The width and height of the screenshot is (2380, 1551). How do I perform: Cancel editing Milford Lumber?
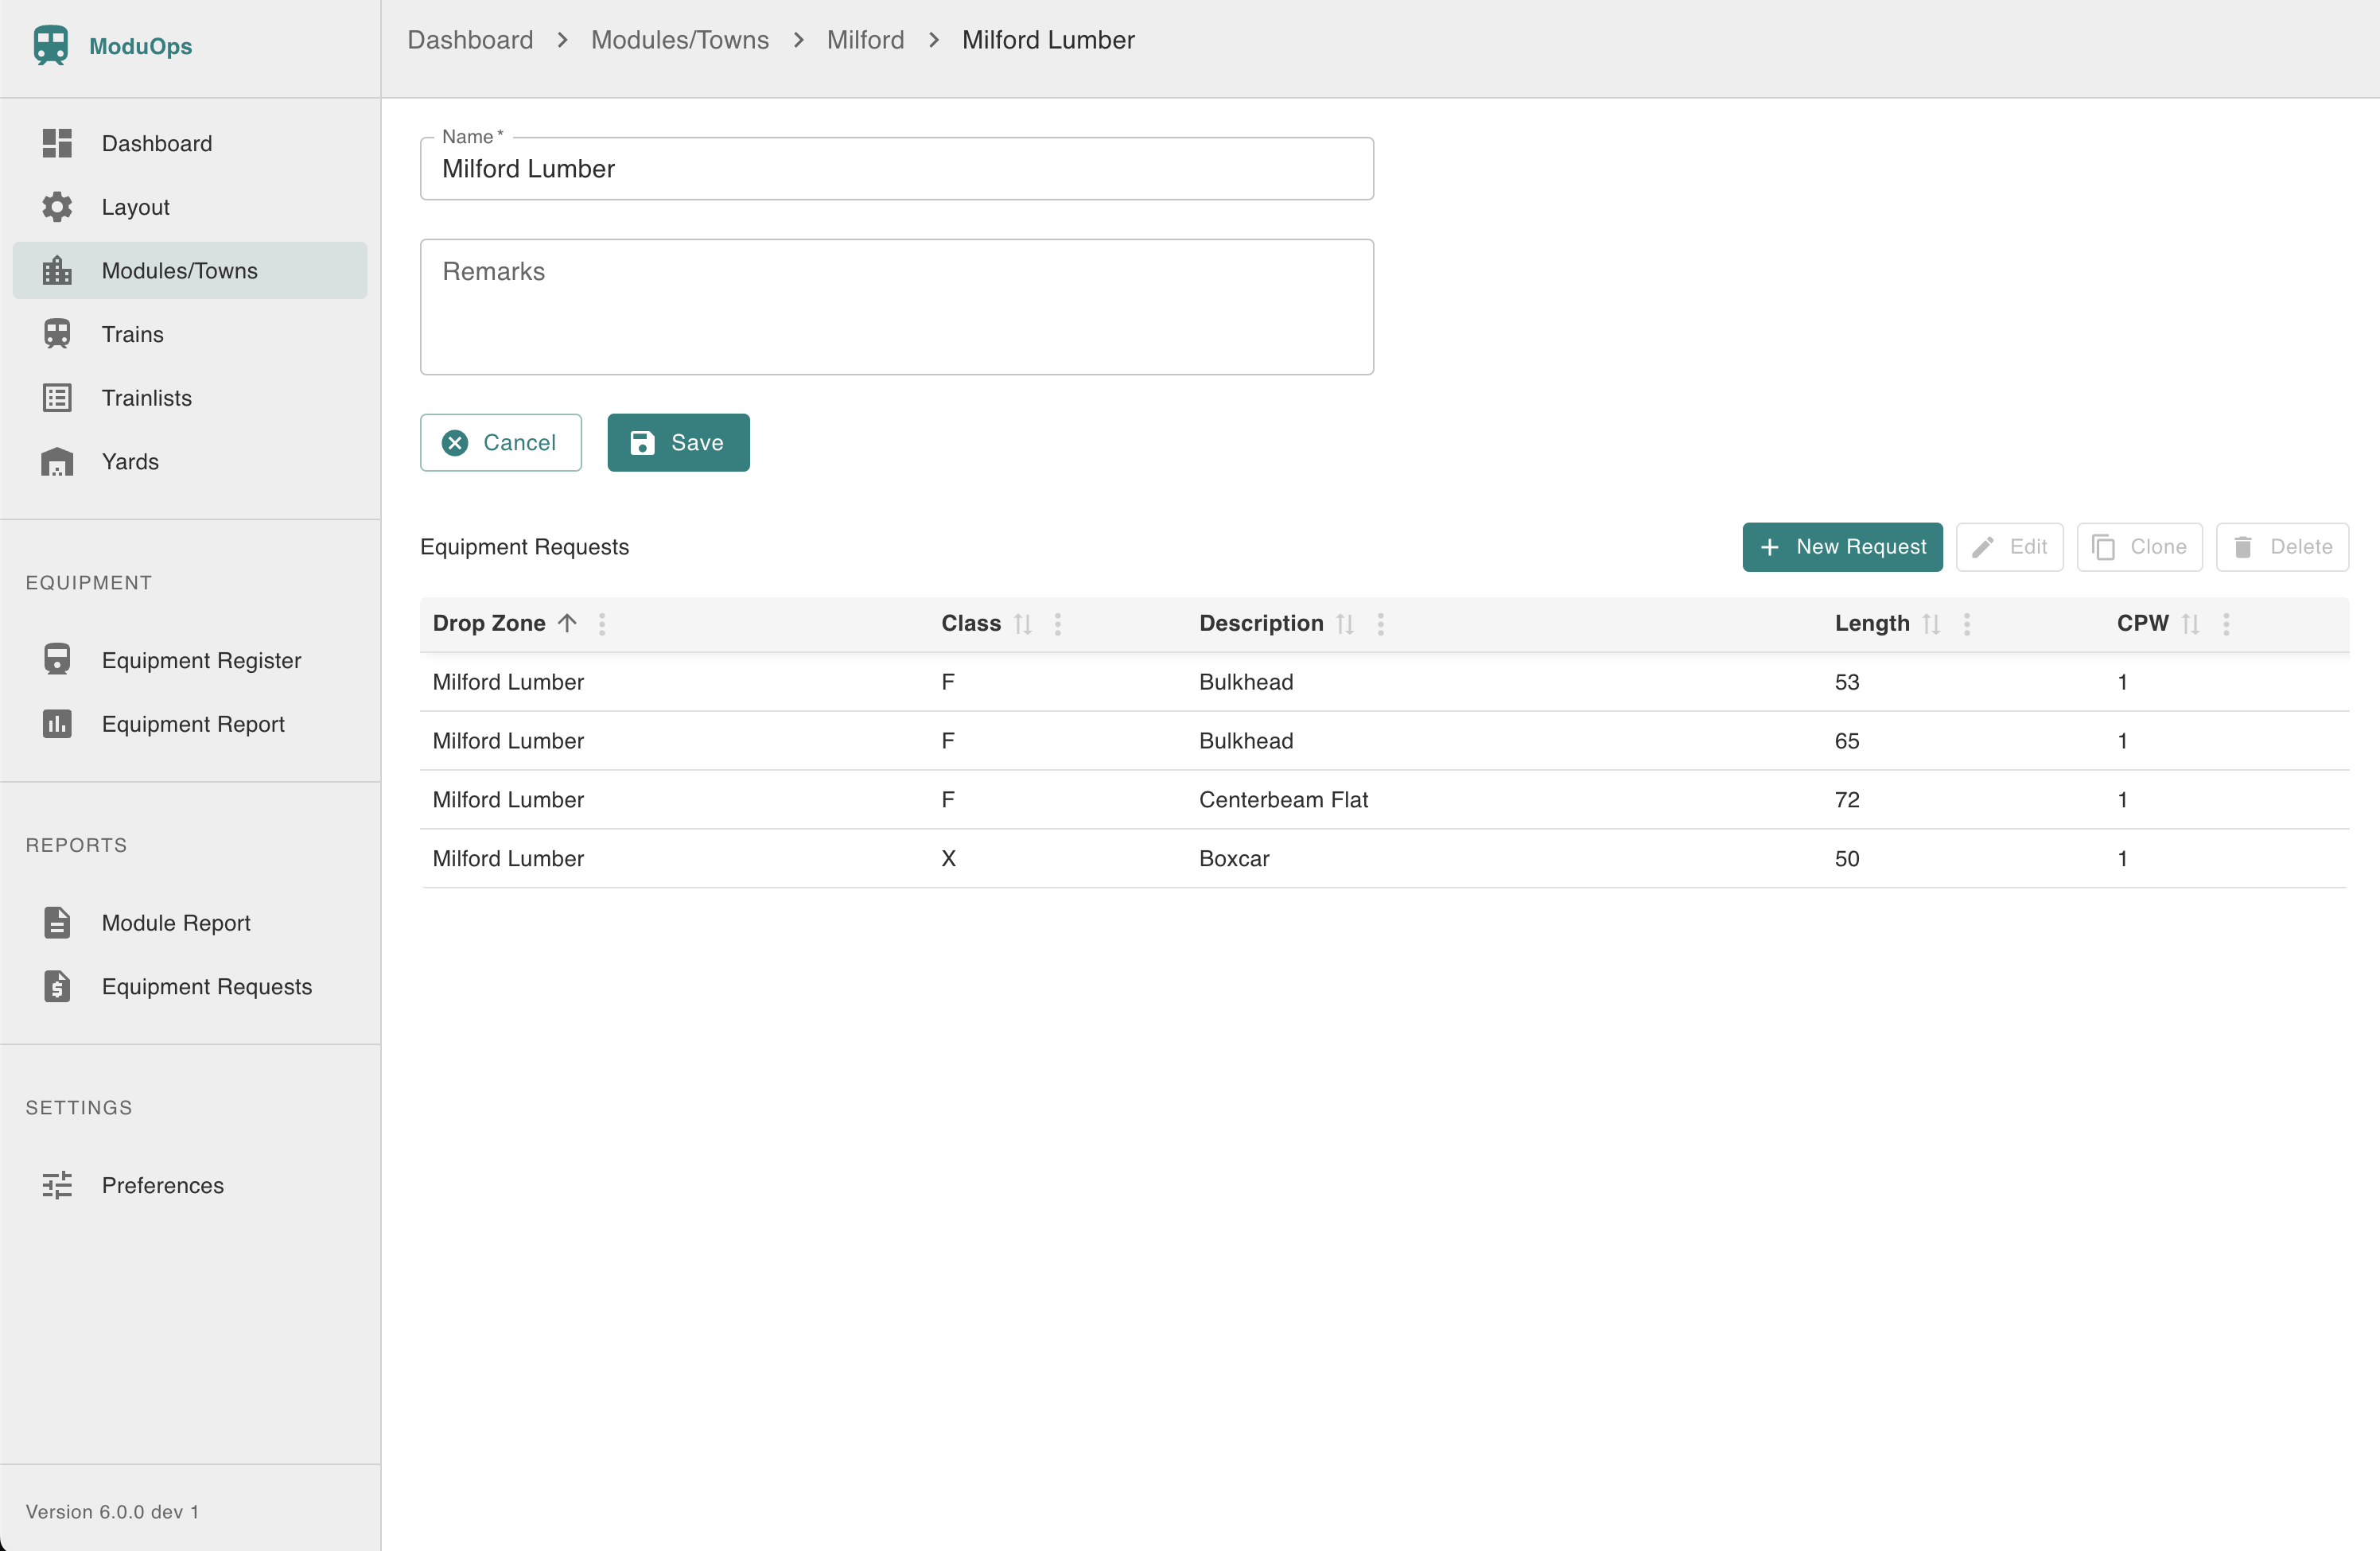(501, 443)
